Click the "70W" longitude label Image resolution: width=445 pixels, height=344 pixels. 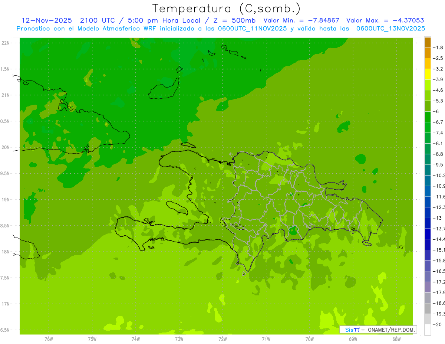pyautogui.click(x=309, y=339)
